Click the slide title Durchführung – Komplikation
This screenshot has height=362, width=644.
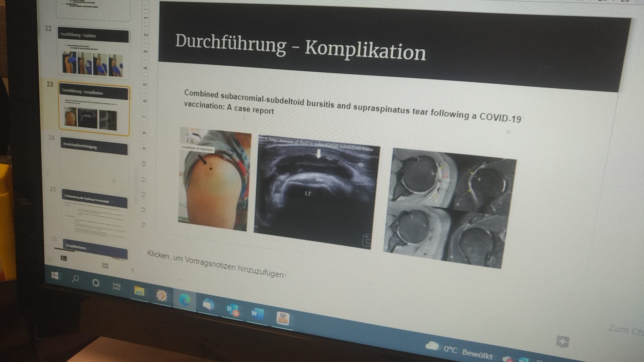tap(300, 47)
